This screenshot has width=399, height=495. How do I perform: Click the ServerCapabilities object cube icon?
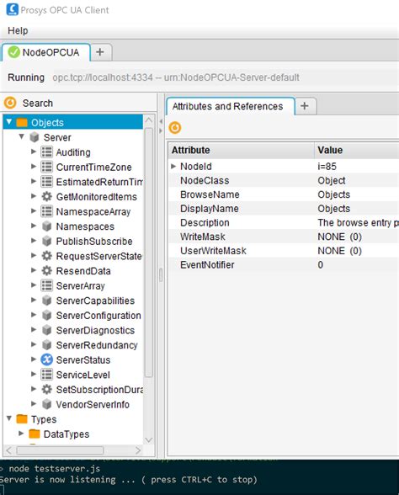(47, 301)
